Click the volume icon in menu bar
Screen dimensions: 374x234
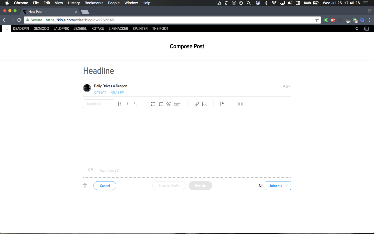tap(290, 3)
